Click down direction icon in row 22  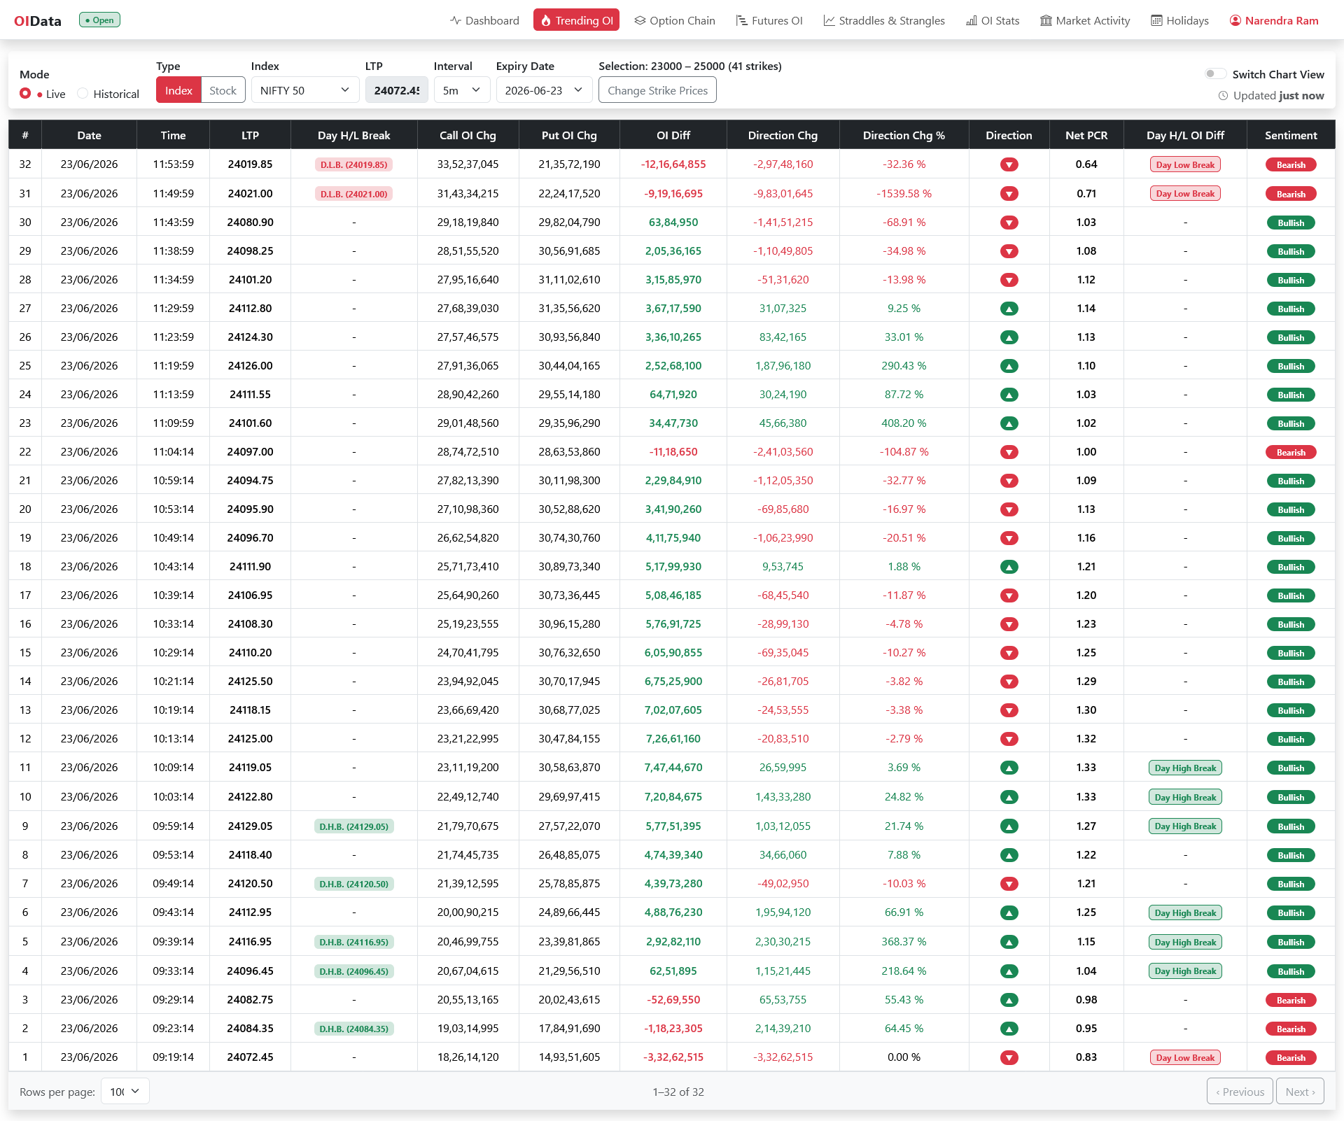coord(1009,452)
